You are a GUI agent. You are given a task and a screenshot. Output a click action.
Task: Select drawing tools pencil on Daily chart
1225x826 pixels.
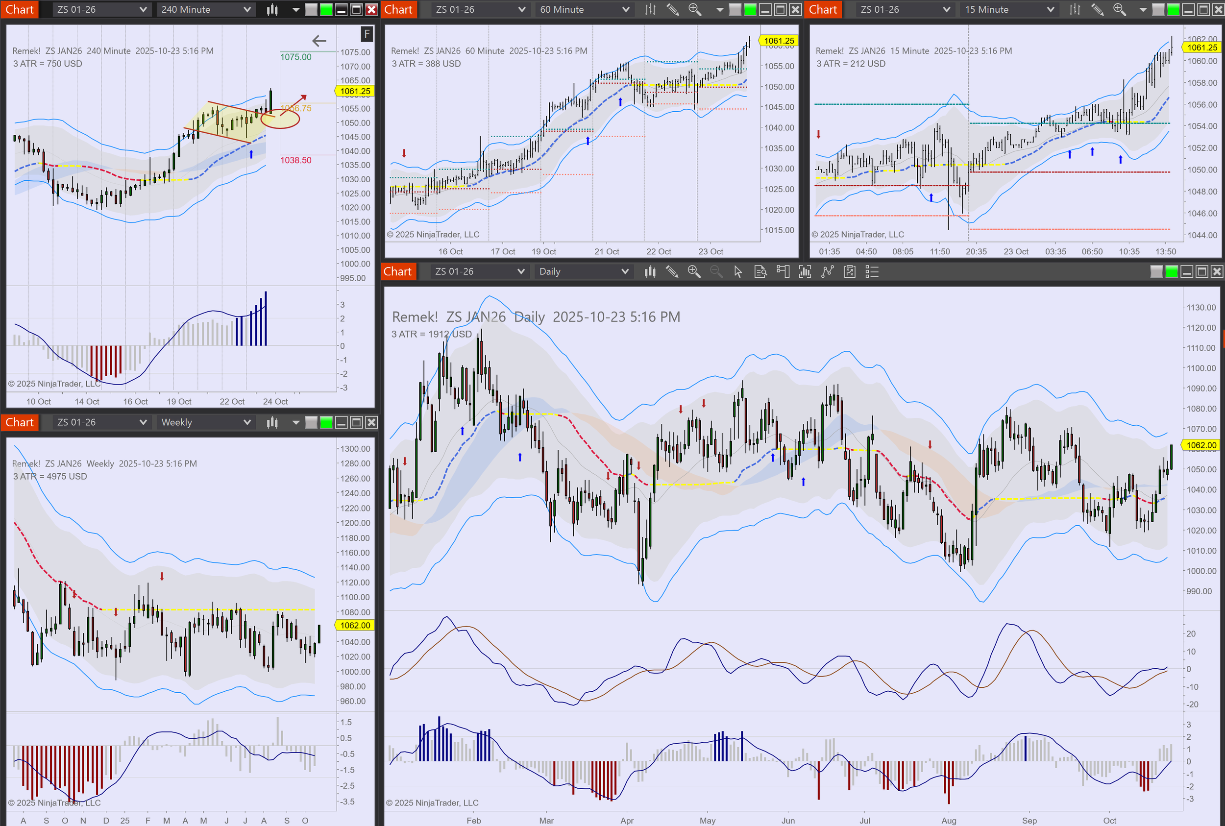(x=671, y=272)
